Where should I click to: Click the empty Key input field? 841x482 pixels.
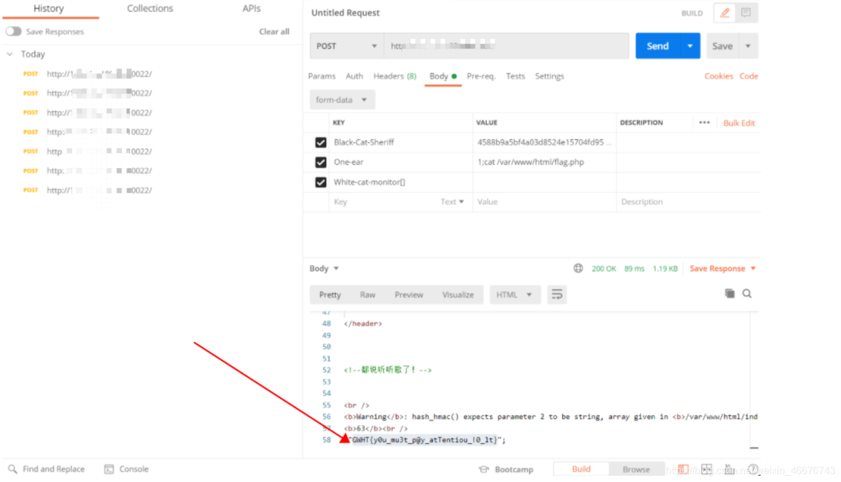click(x=384, y=202)
